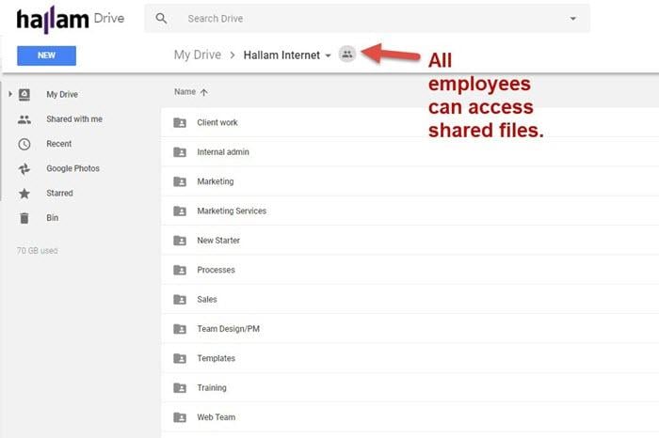Click the Internal admin shared folder icon
Image resolution: width=659 pixels, height=438 pixels.
[x=180, y=152]
